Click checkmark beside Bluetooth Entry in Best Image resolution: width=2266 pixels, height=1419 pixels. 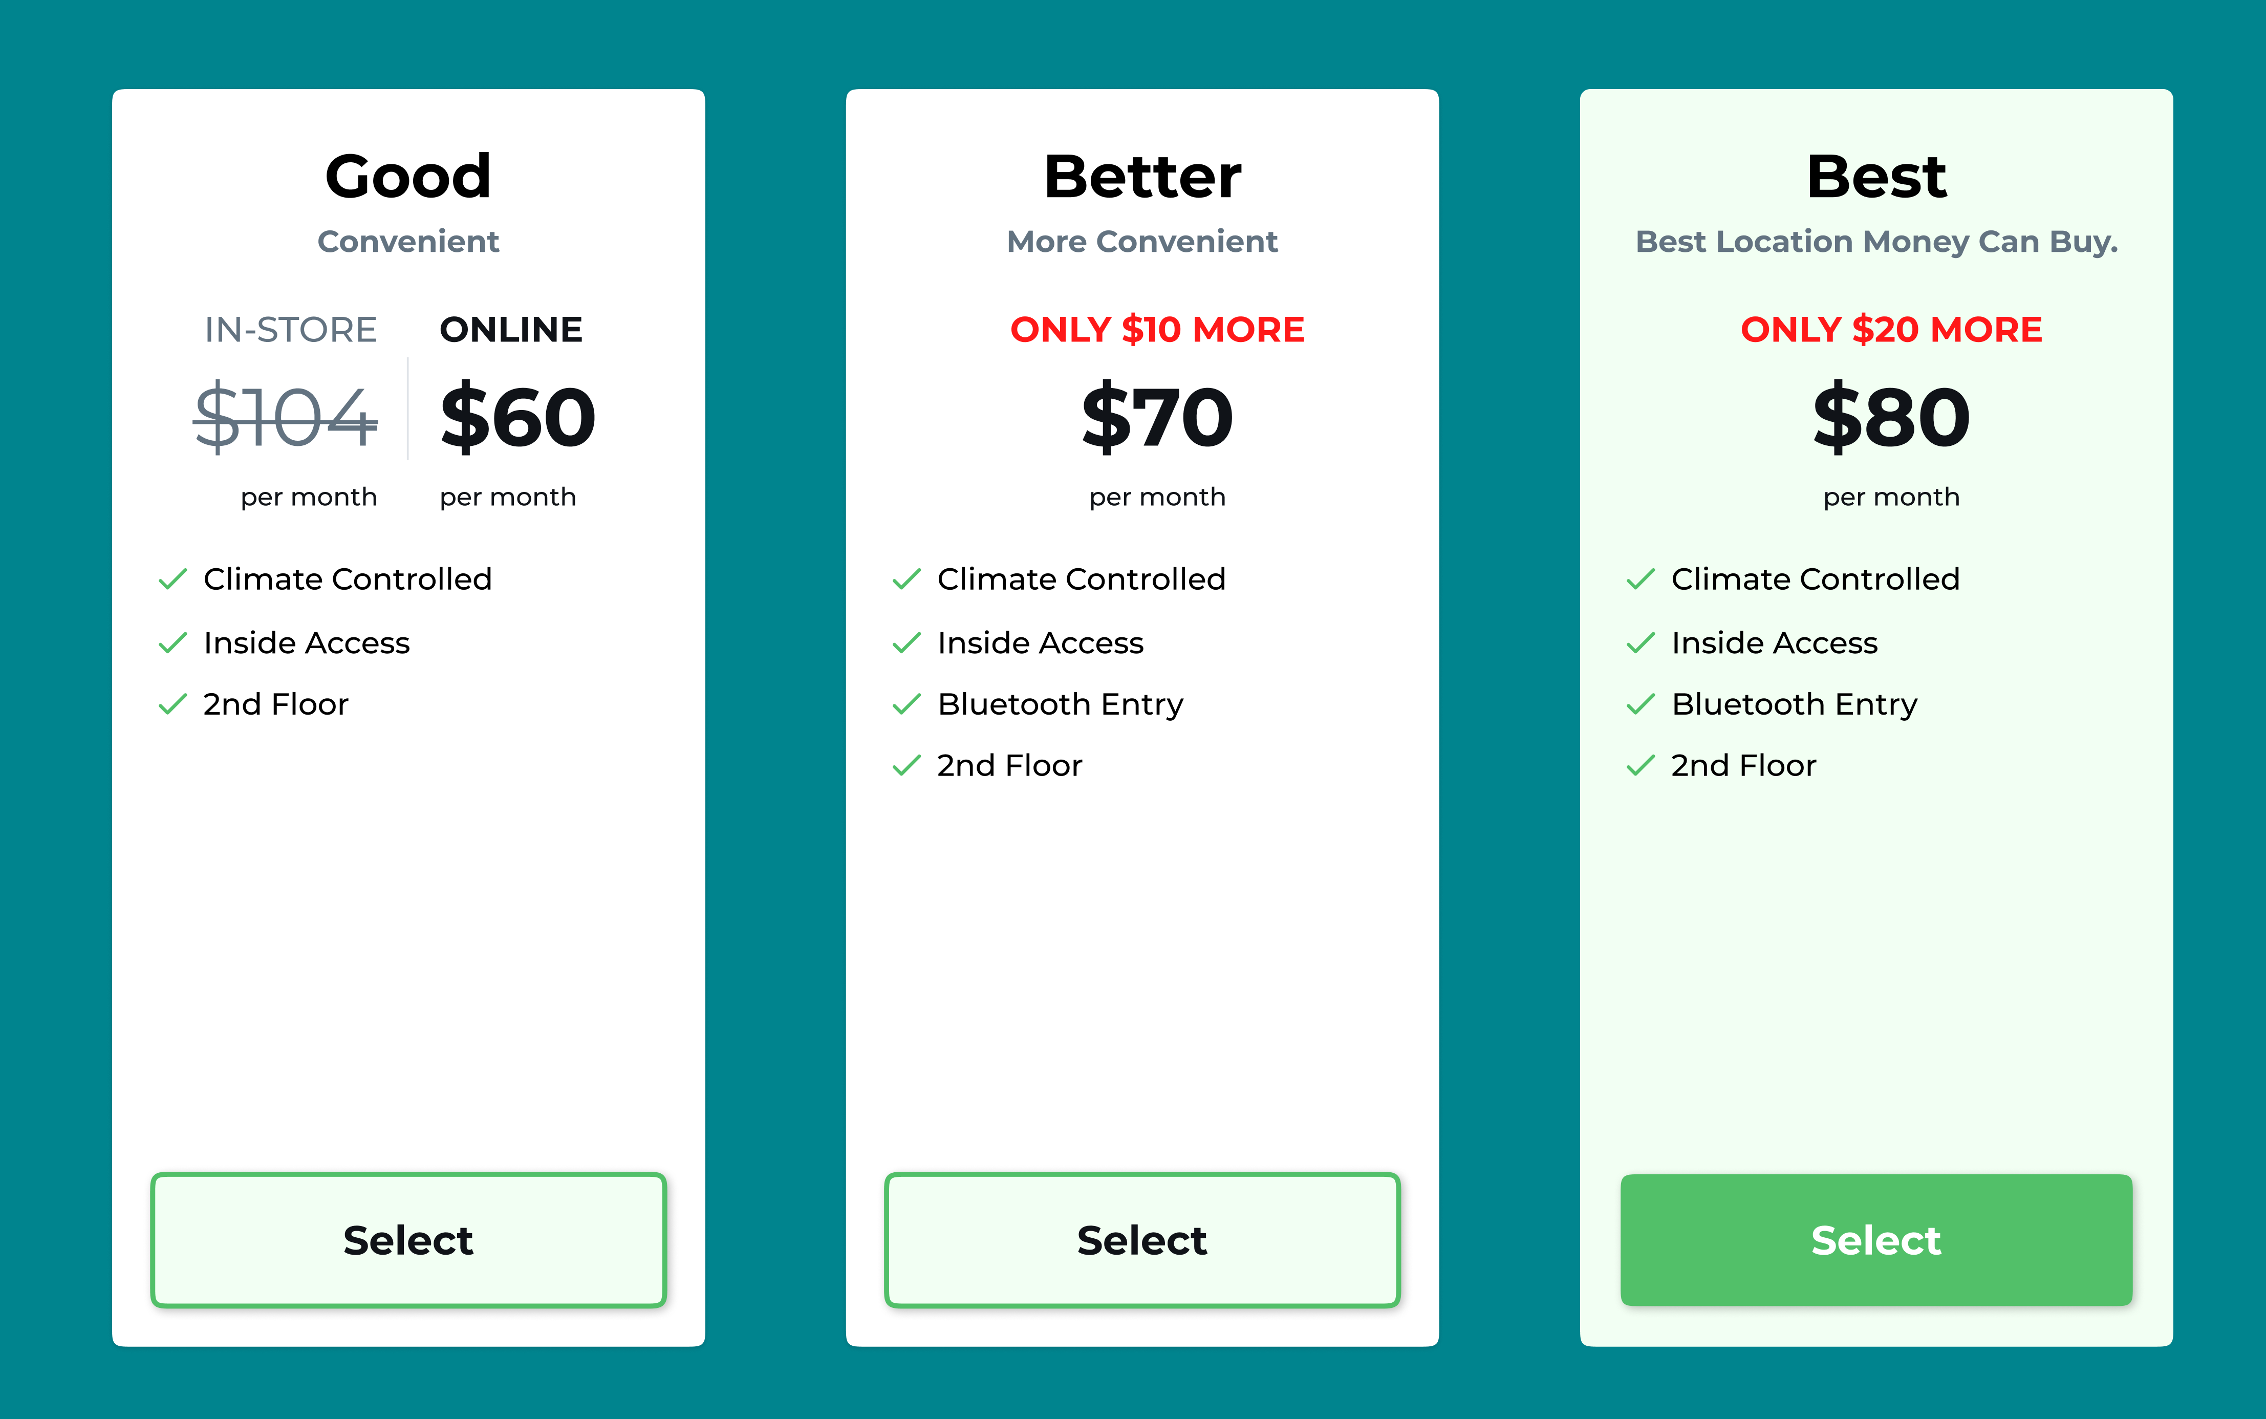coord(1640,705)
